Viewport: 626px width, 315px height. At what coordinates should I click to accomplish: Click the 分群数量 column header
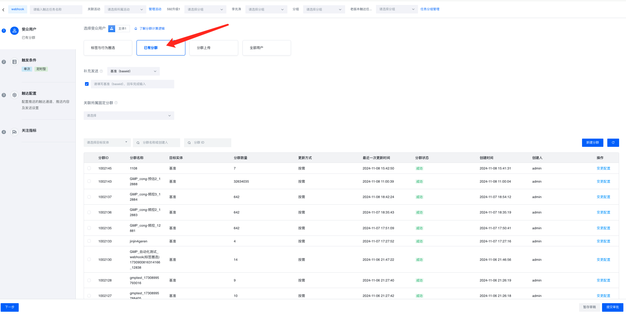240,158
